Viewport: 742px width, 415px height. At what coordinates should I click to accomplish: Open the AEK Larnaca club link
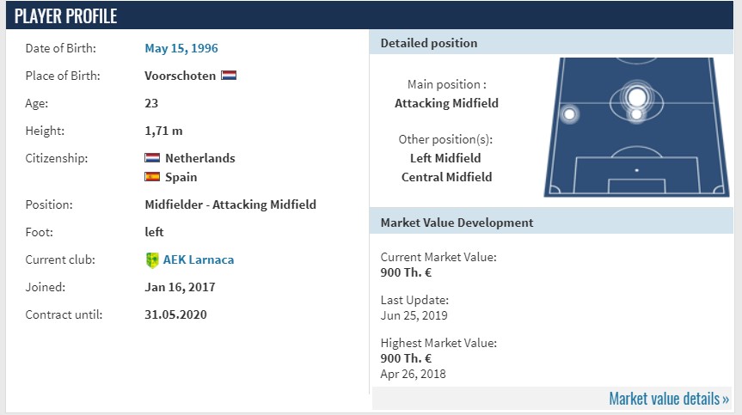click(x=199, y=259)
